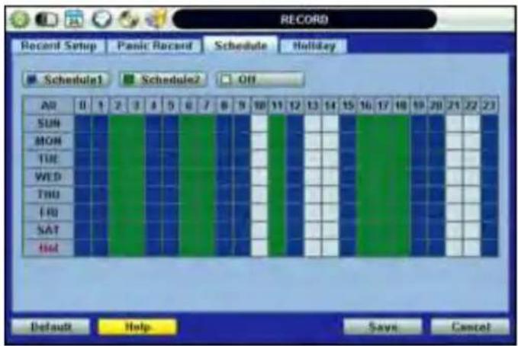Toggle the THU cell at hour 21
The image size is (518, 346).
(x=454, y=195)
